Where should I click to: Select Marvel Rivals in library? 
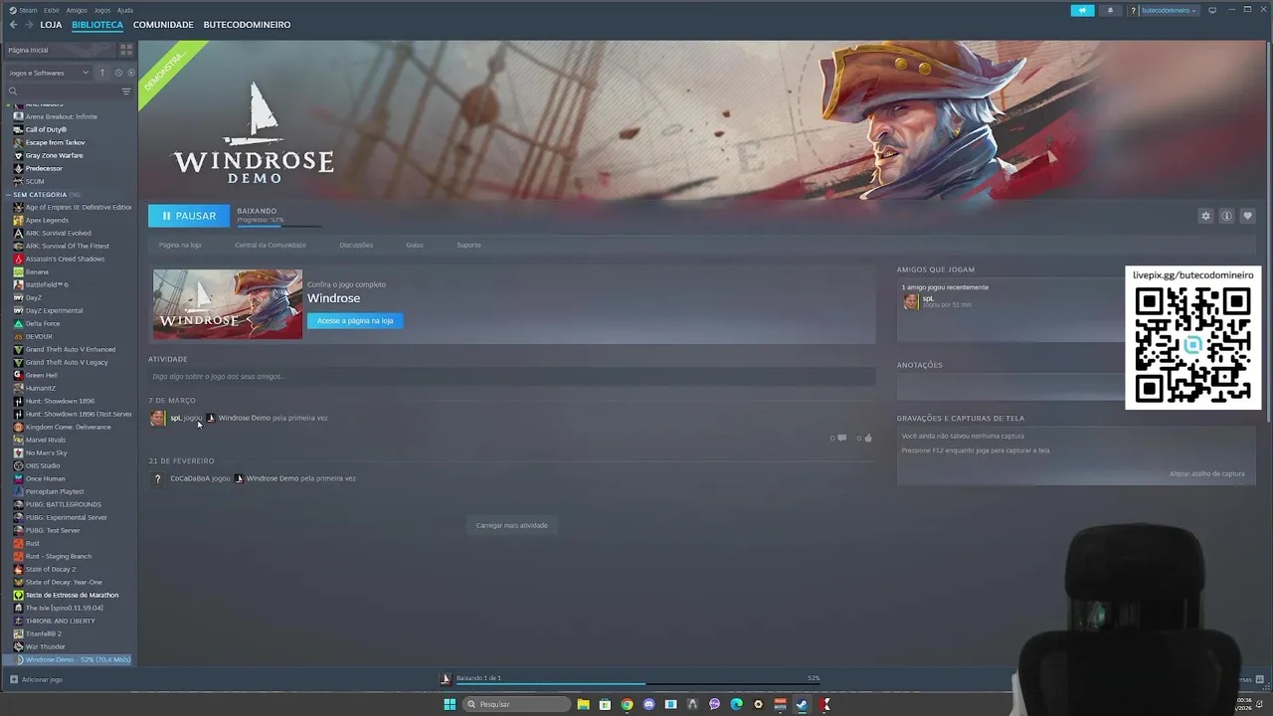45,440
